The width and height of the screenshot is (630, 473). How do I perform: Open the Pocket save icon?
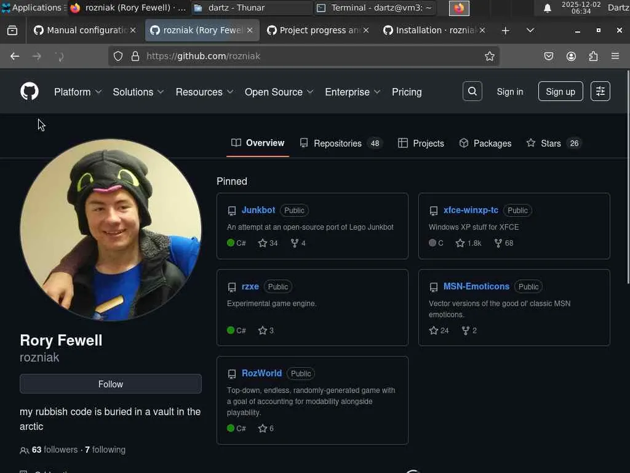coord(548,56)
